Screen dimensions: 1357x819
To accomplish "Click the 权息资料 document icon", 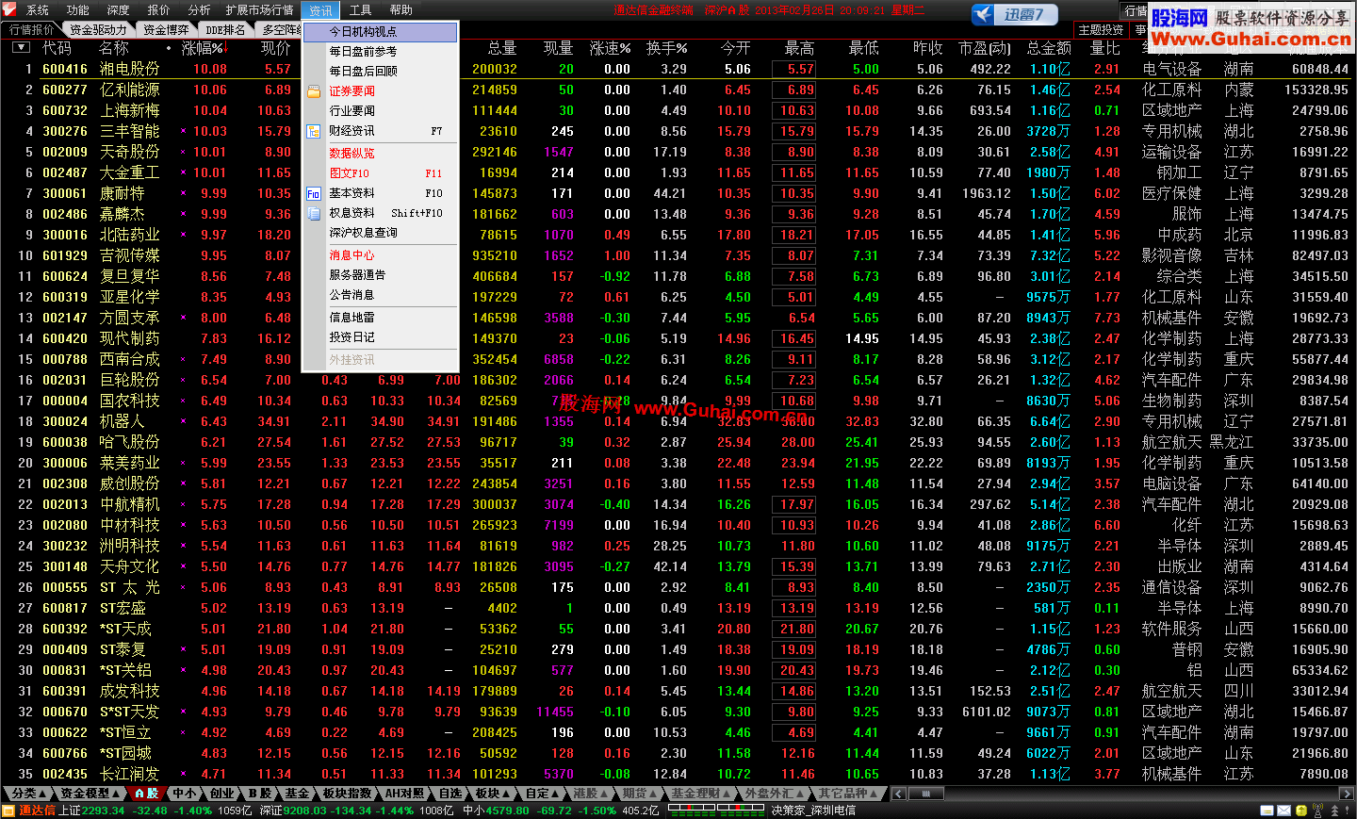I will click(x=314, y=214).
